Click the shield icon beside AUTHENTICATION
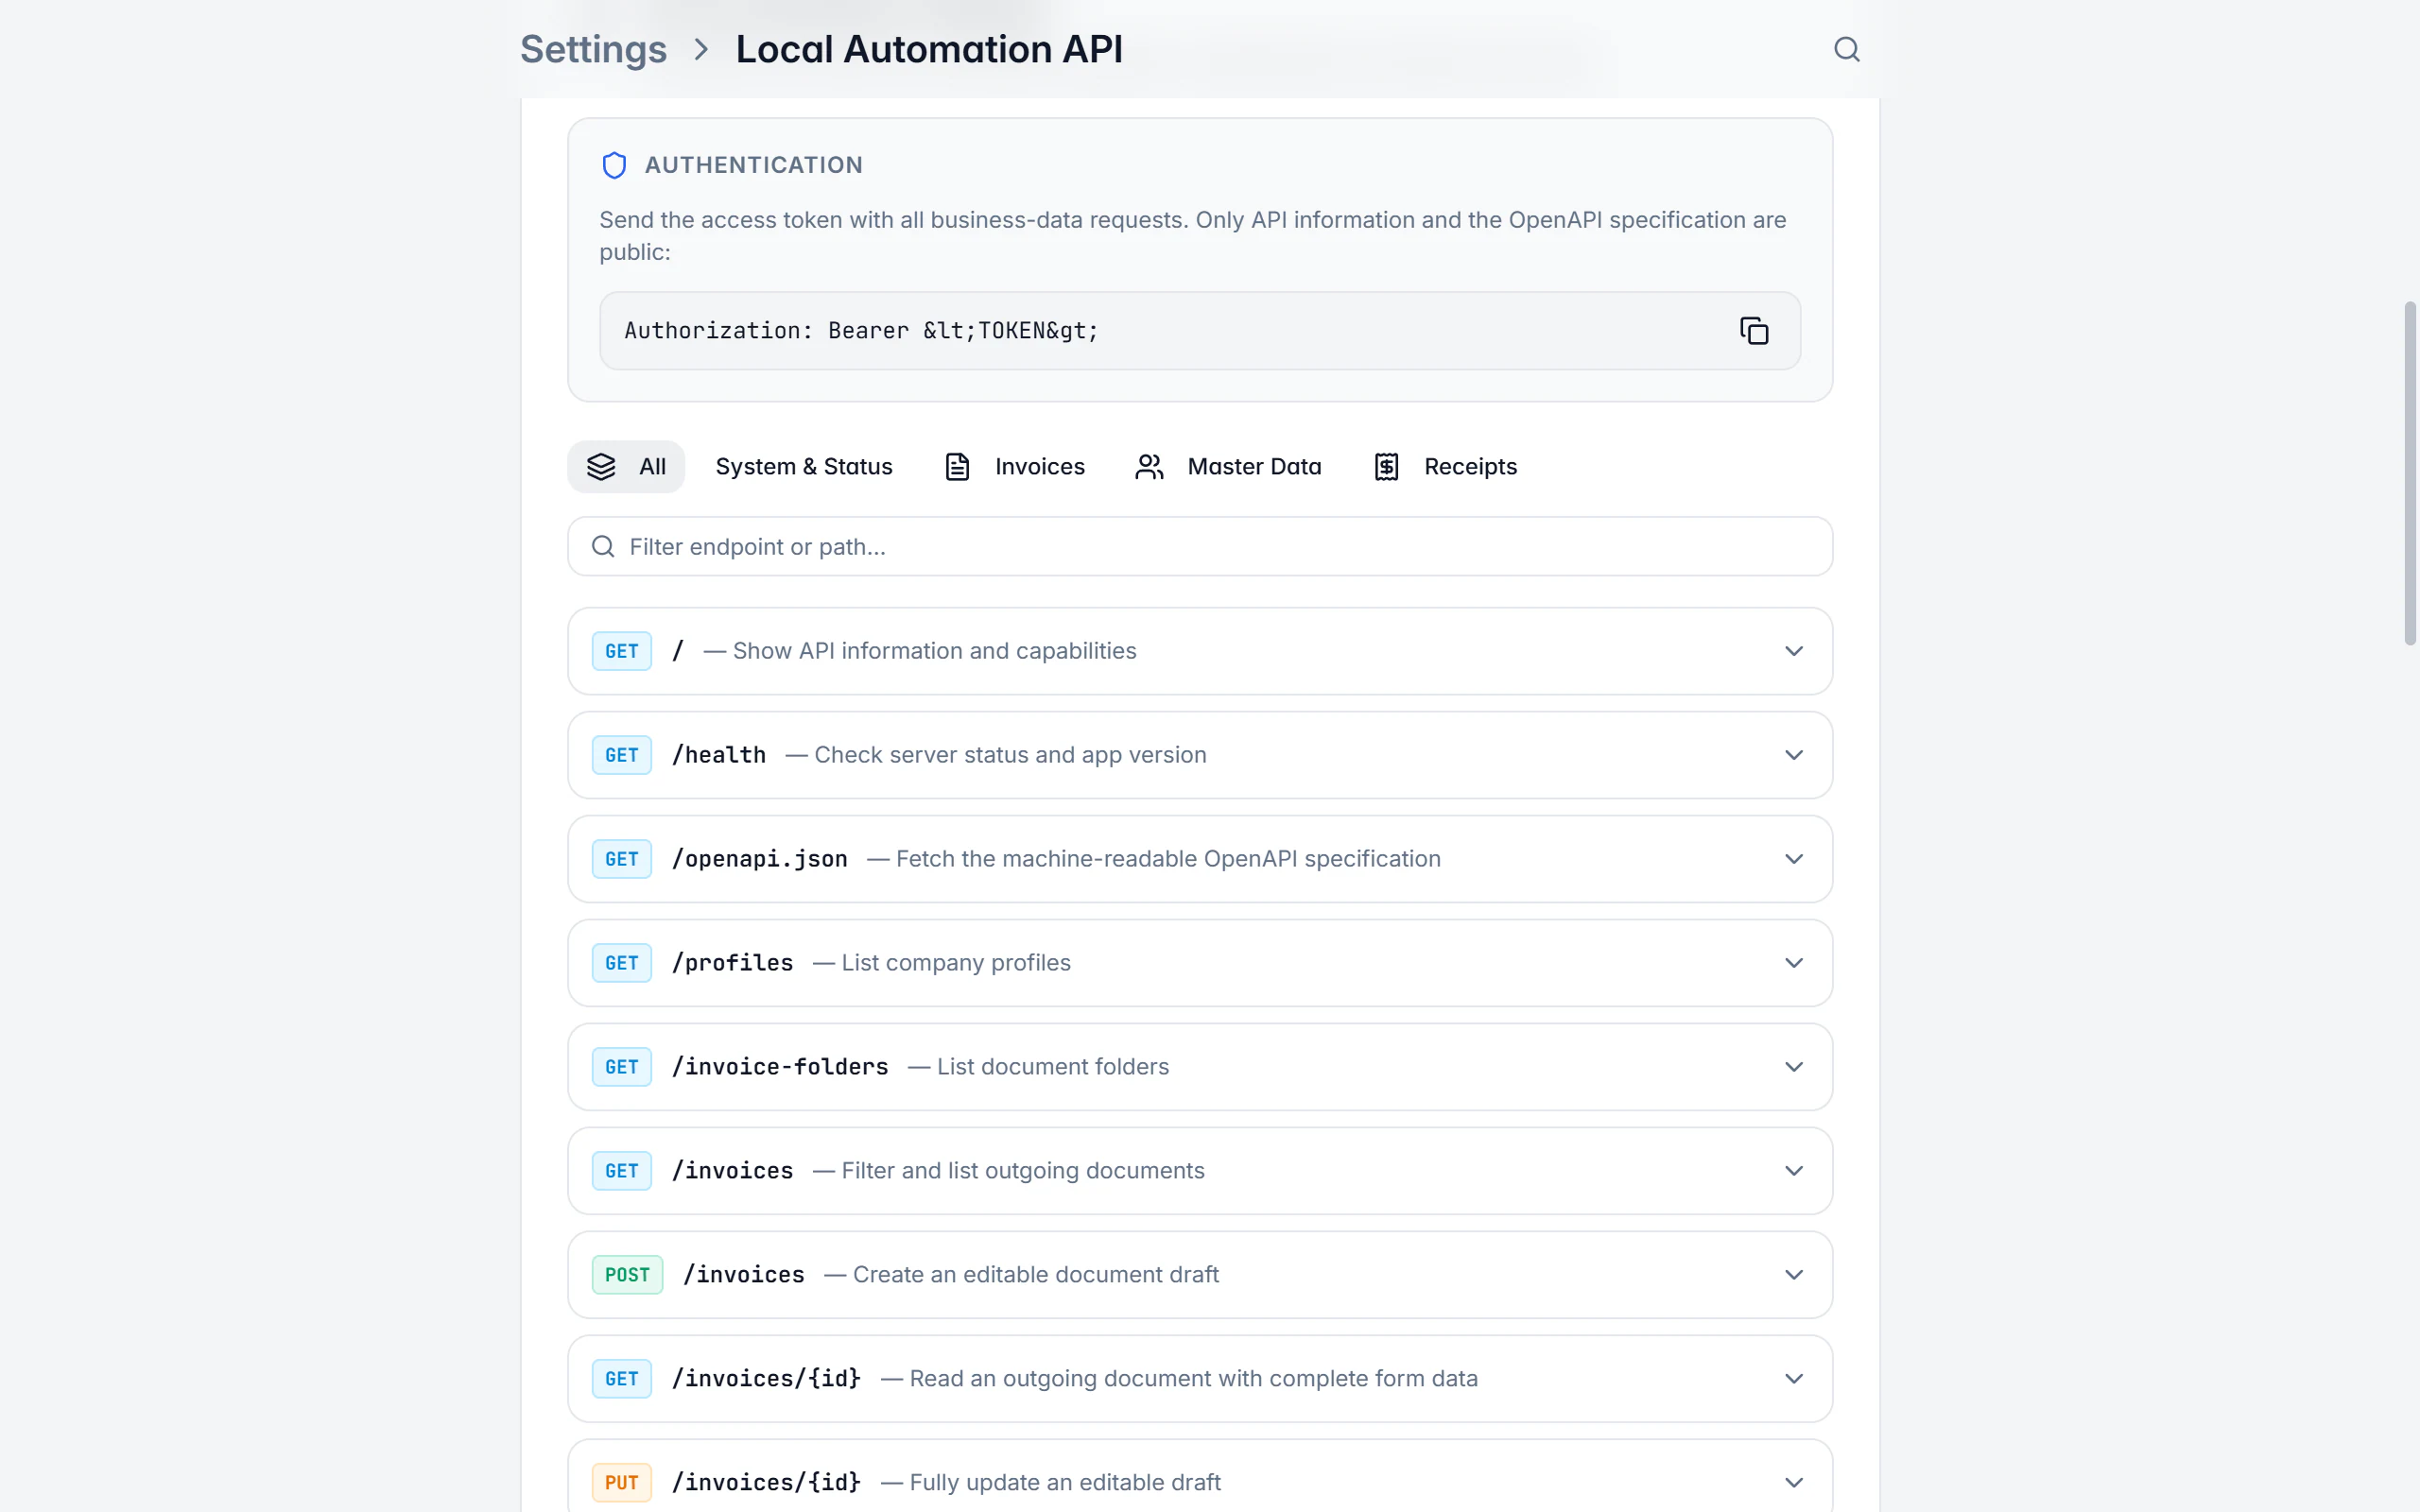 614,165
